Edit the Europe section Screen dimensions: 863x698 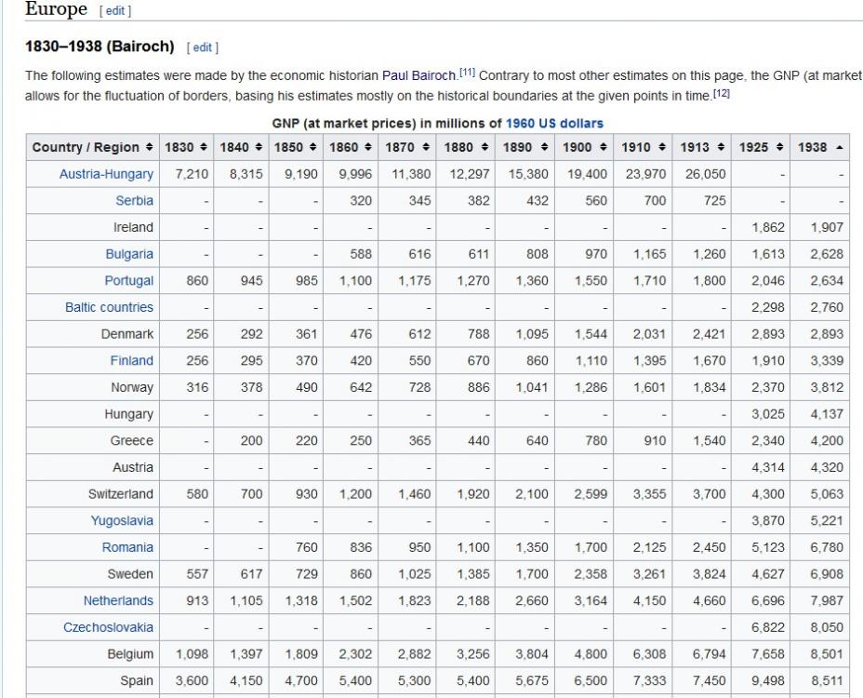(x=117, y=11)
